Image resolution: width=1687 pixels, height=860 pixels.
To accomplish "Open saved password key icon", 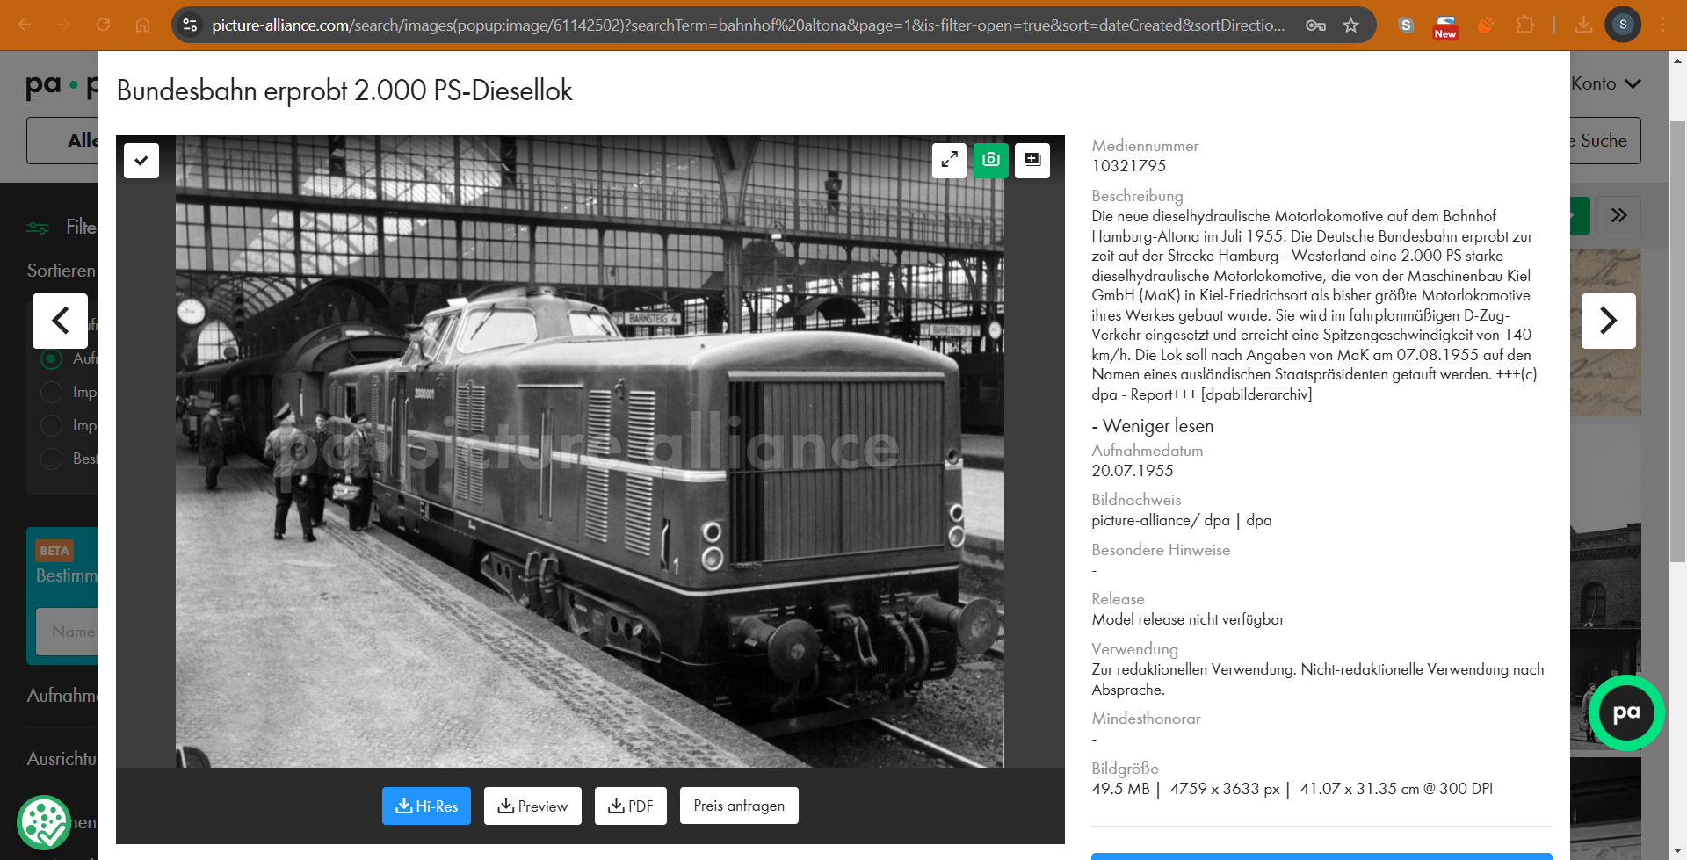I will [1315, 25].
